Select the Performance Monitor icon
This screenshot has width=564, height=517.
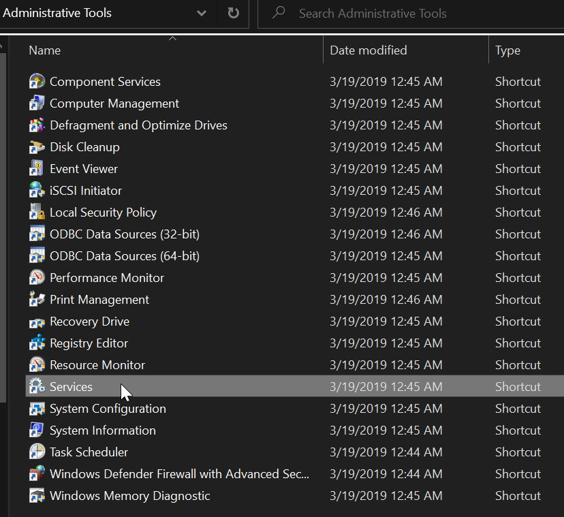[x=37, y=278]
